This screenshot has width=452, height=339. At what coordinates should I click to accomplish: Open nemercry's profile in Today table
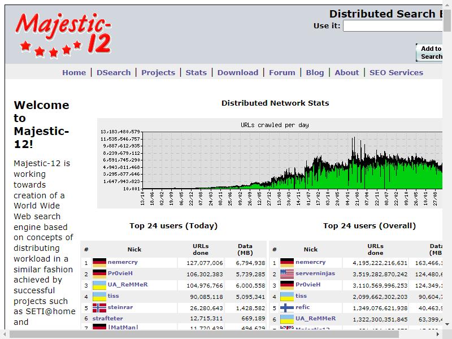click(x=123, y=262)
